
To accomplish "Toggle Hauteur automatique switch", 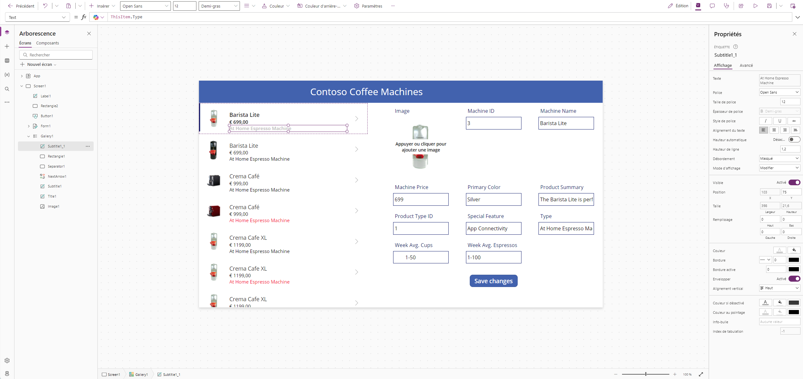I will coord(794,140).
